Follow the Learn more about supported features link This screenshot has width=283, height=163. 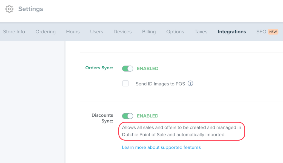(161, 147)
